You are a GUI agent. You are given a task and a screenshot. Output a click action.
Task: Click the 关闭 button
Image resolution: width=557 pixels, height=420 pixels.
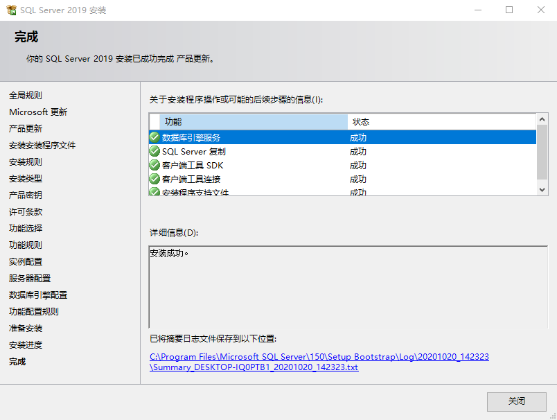tap(517, 401)
